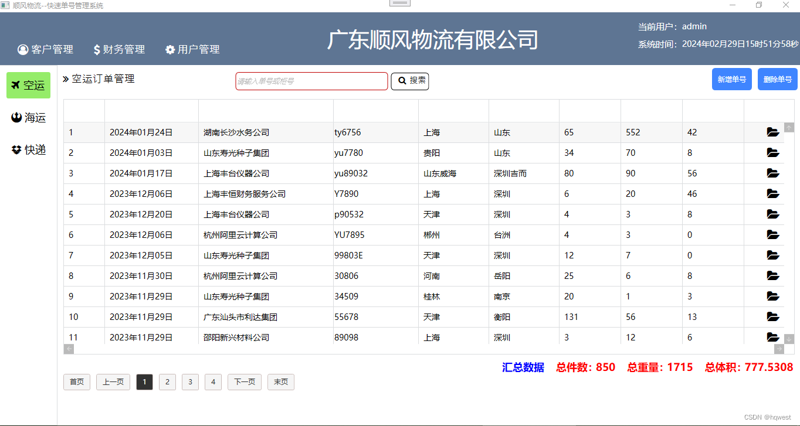The image size is (800, 426).
Task: Click date cell 2023年12月20日
Action: [141, 214]
